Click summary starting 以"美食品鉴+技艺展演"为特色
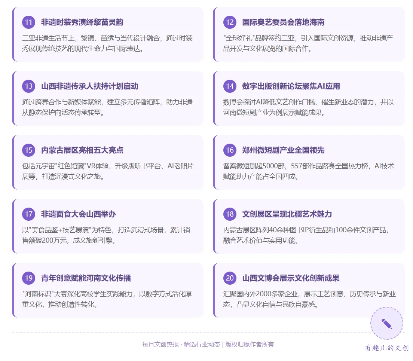413x361 pixels. point(106,235)
